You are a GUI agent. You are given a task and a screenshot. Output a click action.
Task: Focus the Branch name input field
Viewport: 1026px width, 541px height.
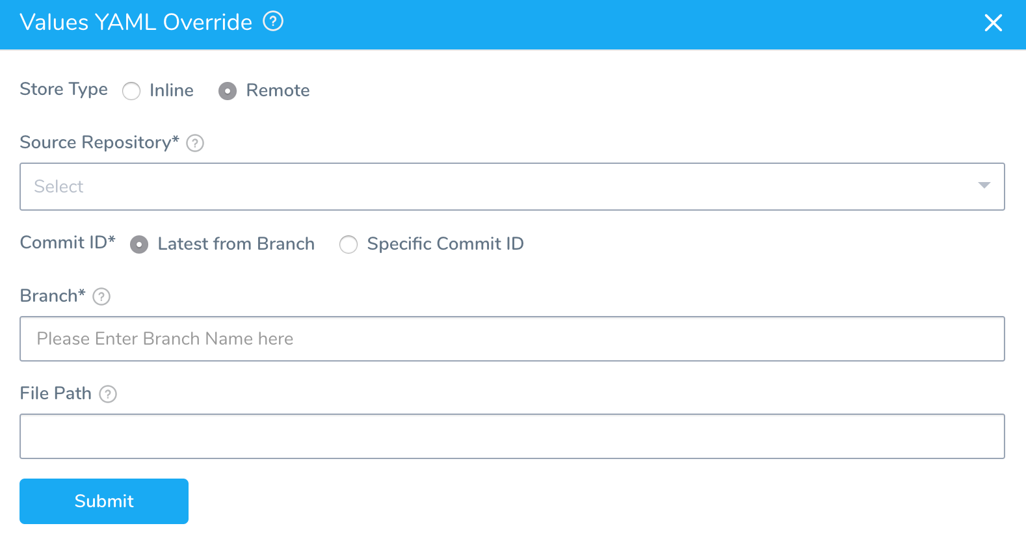[x=512, y=339]
